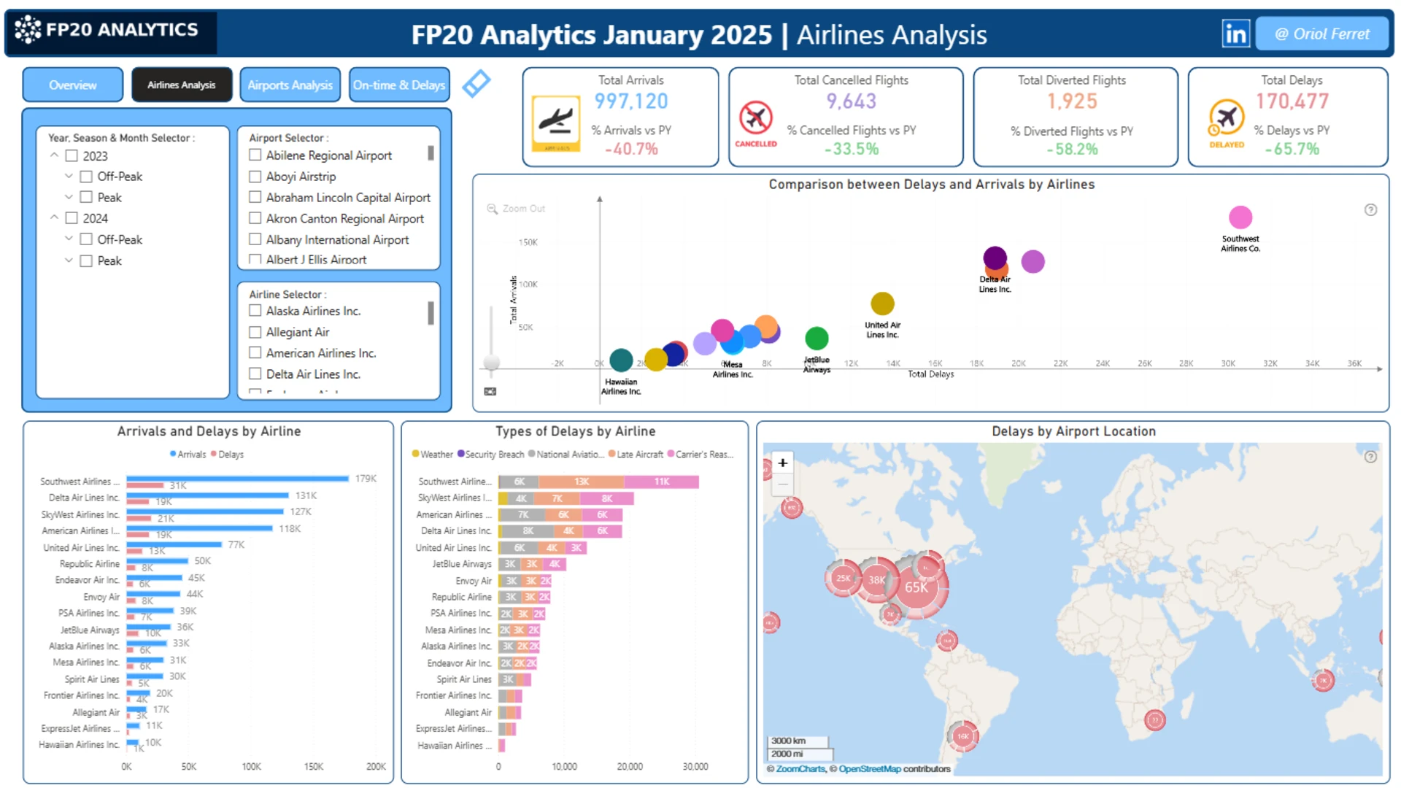
Task: Select the Southwest Airlines pink bubble
Action: pyautogui.click(x=1240, y=217)
